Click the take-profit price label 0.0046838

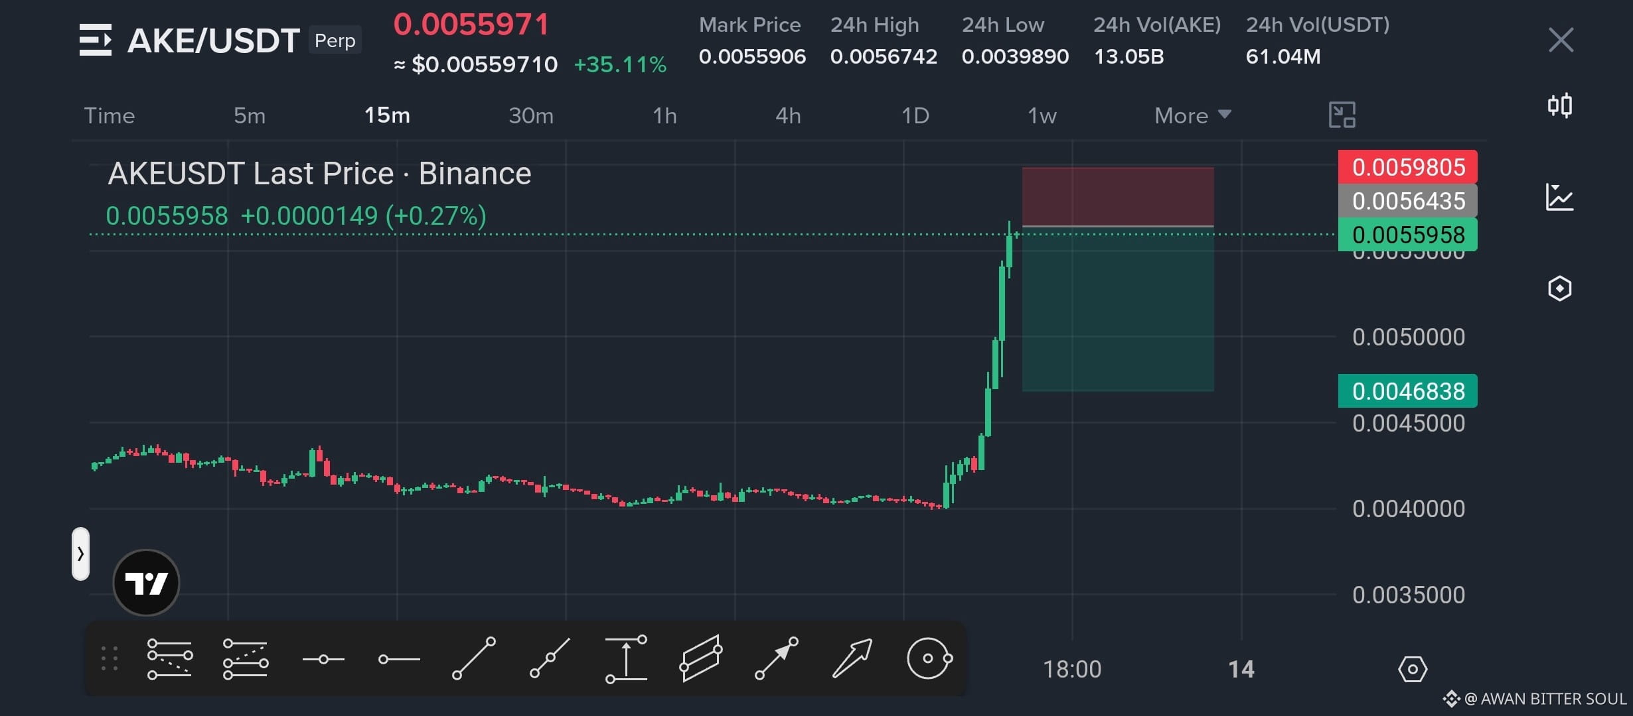tap(1408, 391)
